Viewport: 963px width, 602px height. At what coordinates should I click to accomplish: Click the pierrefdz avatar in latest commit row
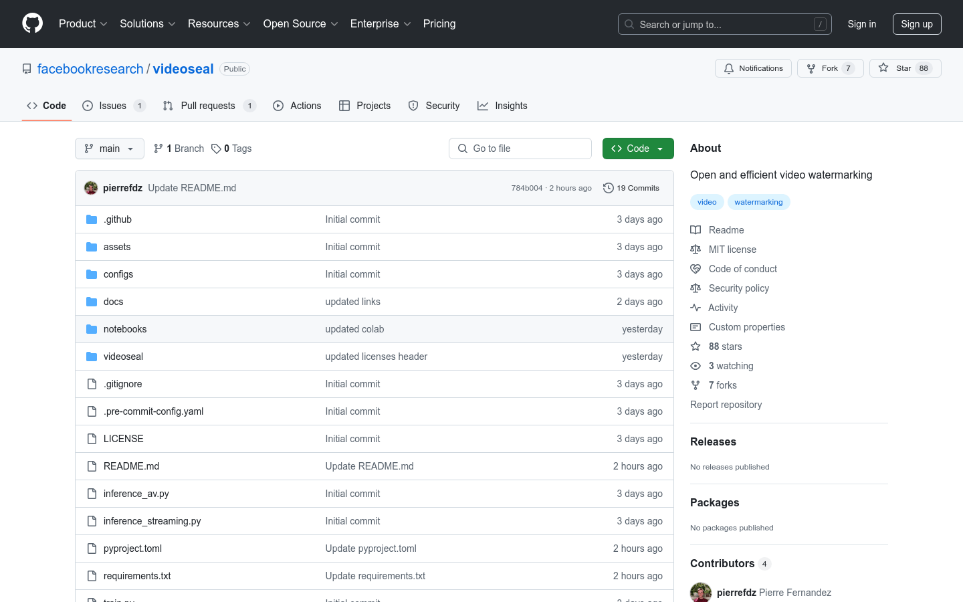[x=91, y=188]
